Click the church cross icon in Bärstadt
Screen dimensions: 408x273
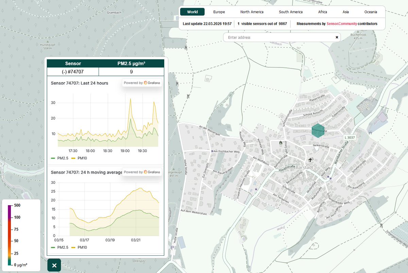pyautogui.click(x=310, y=159)
